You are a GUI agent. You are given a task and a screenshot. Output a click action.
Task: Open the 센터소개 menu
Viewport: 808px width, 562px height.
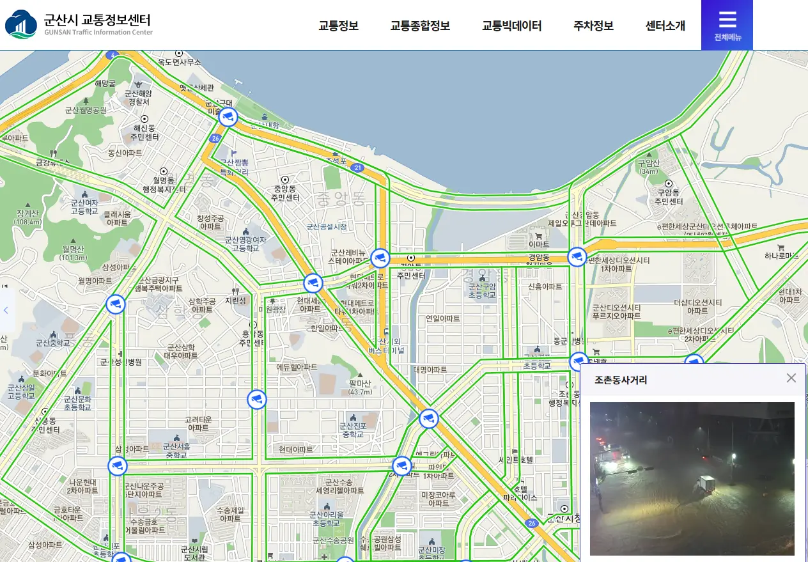click(x=665, y=26)
